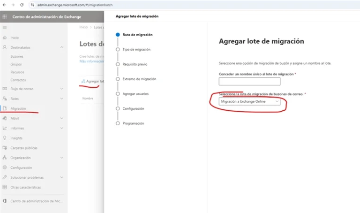
Task: Click Centro de administración de Exchange title
Action: click(47, 17)
